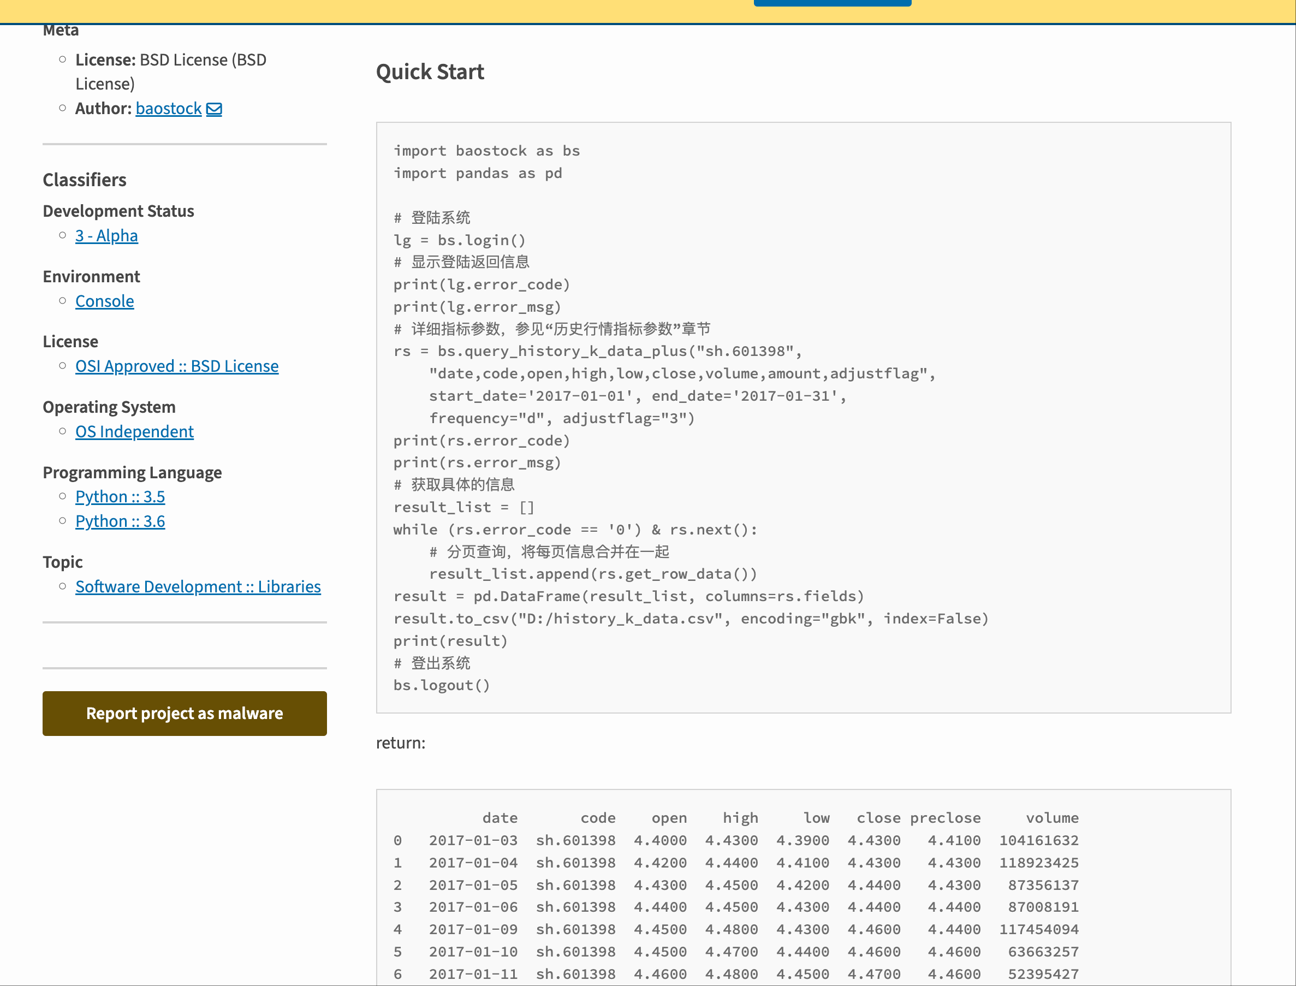Open the Python :: 3.5 link

120,497
